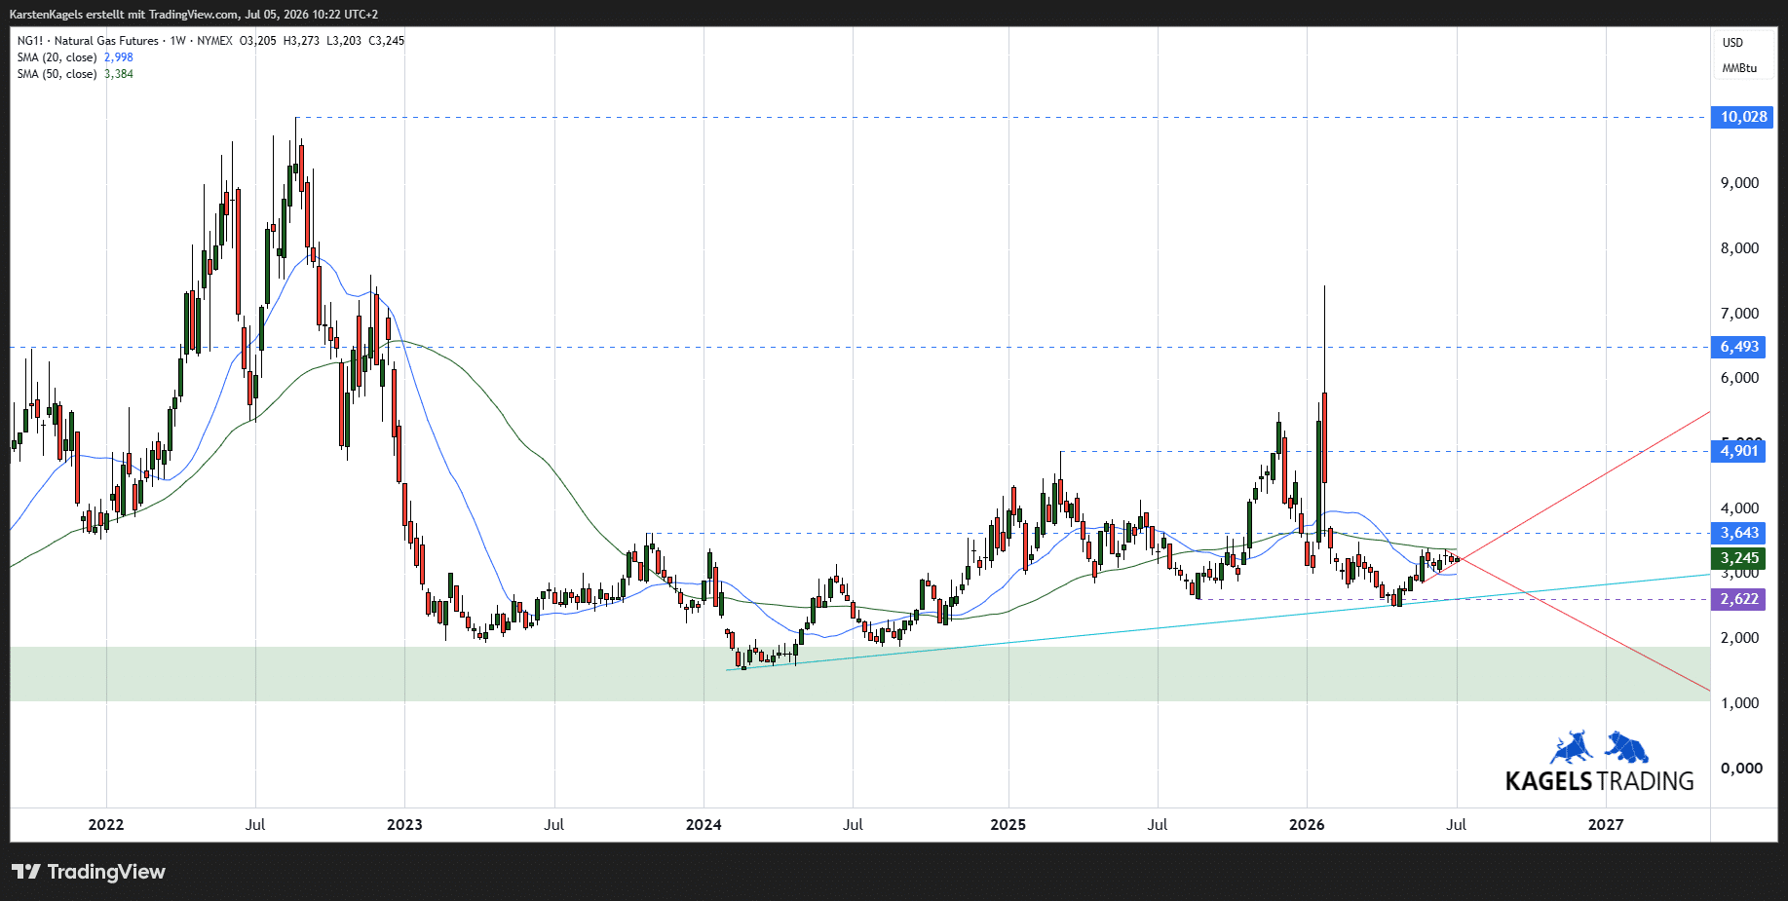
Task: Click the 10,028 price label
Action: pyautogui.click(x=1741, y=117)
